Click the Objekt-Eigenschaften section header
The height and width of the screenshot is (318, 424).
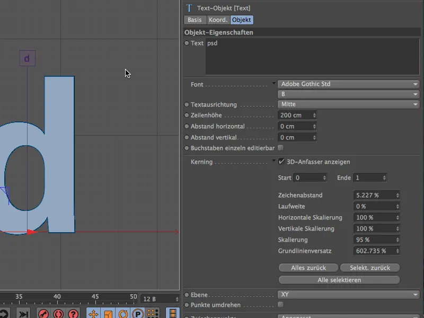302,32
